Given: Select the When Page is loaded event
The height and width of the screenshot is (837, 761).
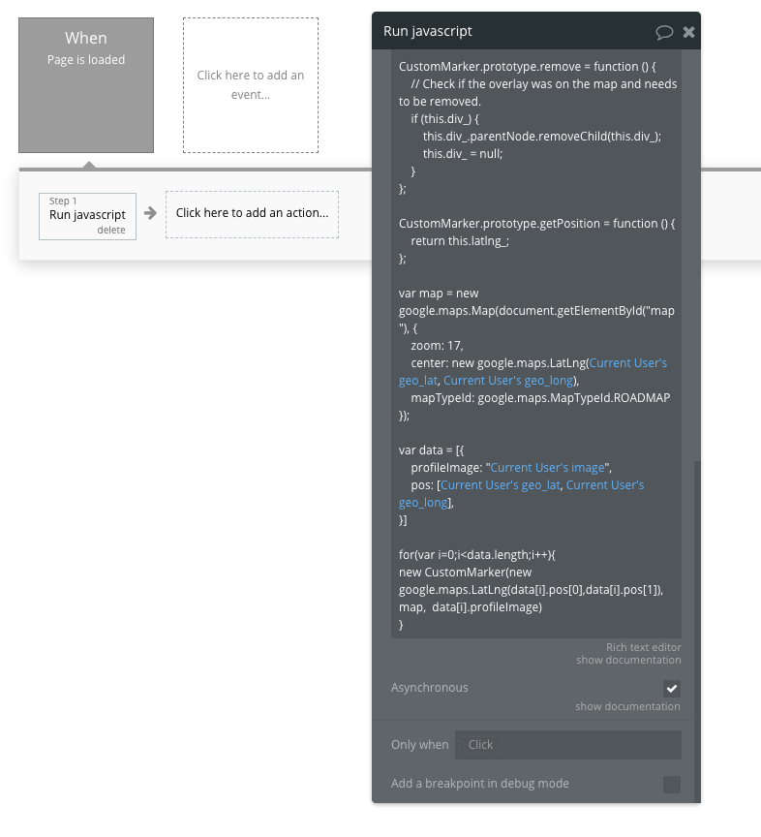Looking at the screenshot, I should tap(86, 85).
